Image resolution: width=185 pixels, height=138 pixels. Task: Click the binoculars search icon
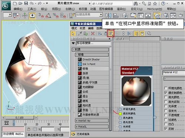pos(136,3)
